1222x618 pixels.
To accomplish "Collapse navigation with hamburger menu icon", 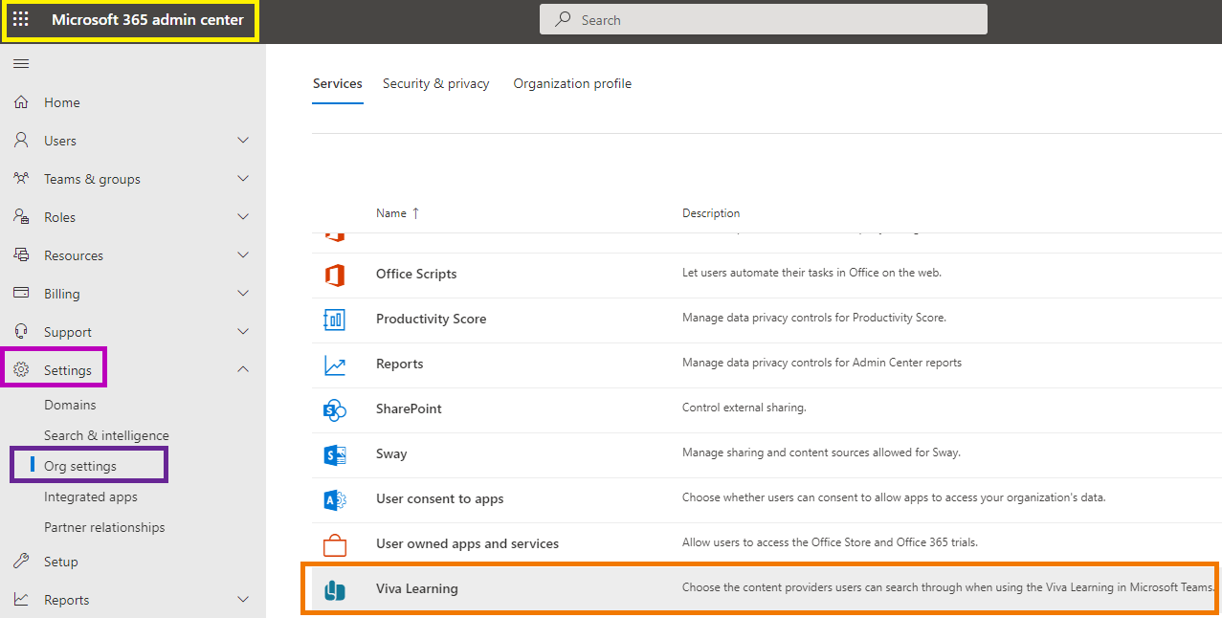I will 21,64.
